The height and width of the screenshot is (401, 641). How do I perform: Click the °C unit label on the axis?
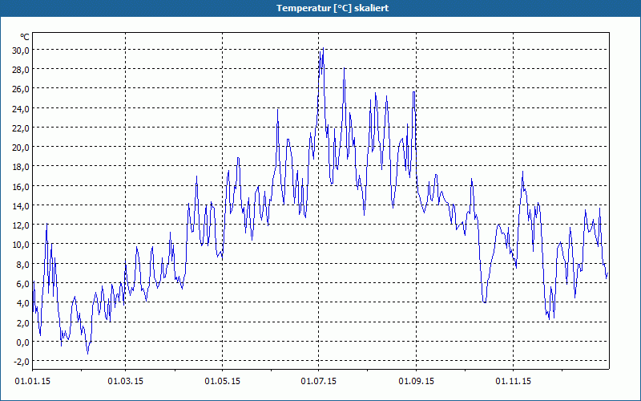tap(25, 37)
